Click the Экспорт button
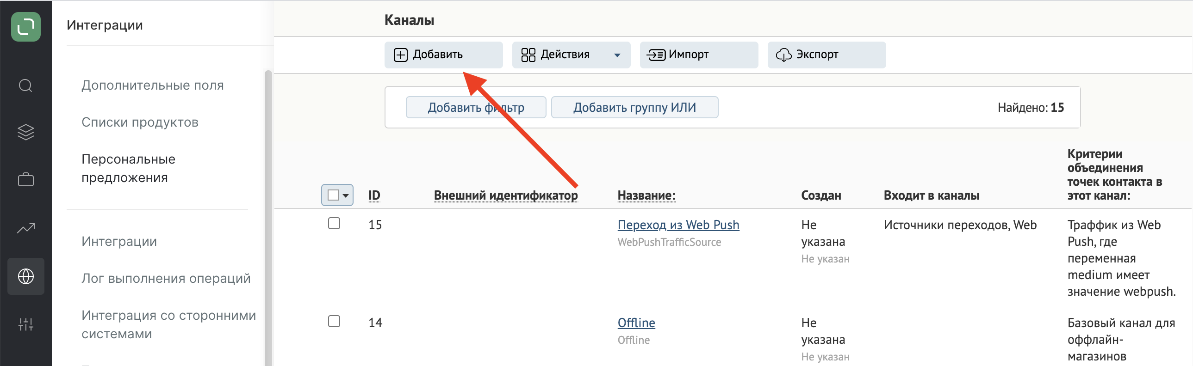Screen dimensions: 1193x366 click(x=826, y=55)
